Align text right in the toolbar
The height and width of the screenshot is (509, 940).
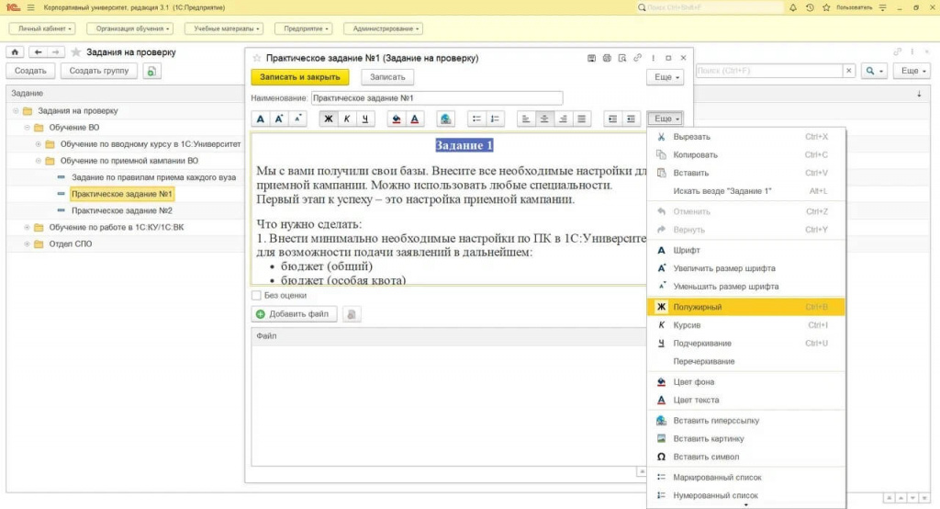click(563, 119)
